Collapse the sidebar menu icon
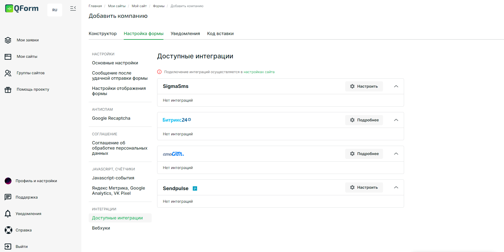Viewport: 504px width, 252px height. (73, 8)
